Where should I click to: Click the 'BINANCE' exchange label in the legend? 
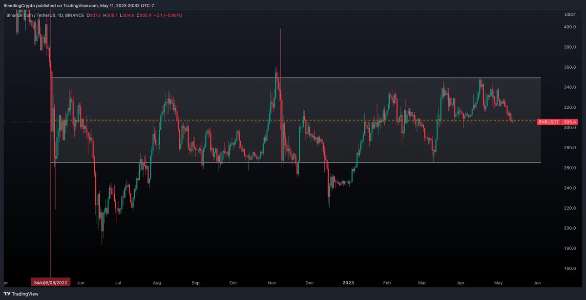point(75,15)
